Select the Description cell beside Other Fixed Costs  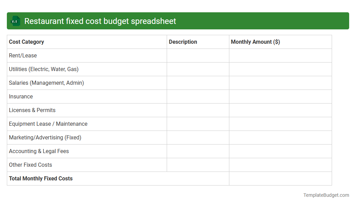coord(198,165)
